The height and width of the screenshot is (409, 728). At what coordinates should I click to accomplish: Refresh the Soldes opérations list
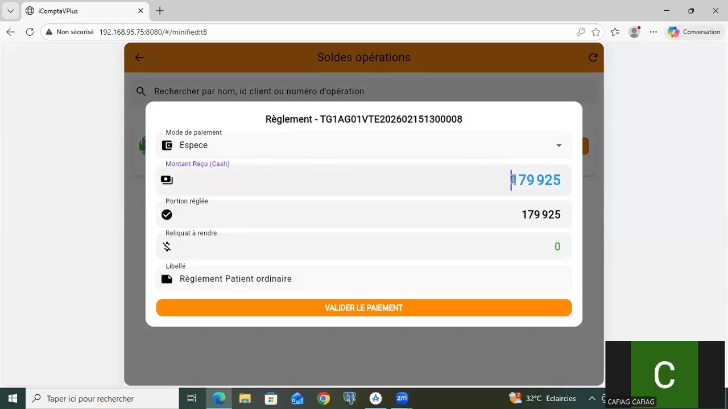tap(593, 57)
